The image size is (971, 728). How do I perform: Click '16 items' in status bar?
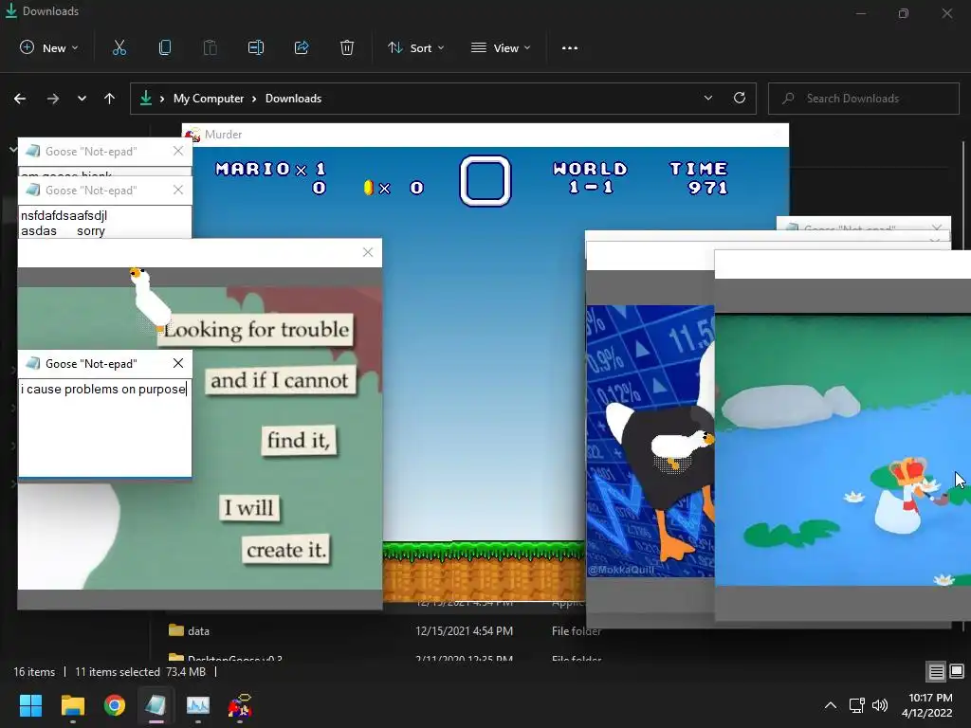(x=34, y=672)
